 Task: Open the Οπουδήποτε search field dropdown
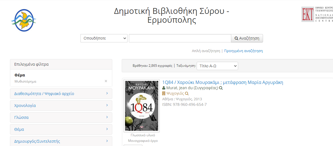tap(104, 38)
